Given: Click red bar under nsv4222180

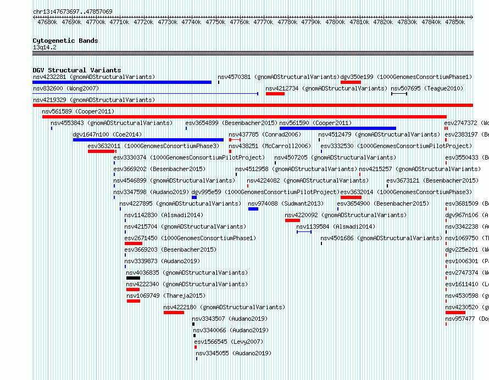Looking at the screenshot, I should [x=174, y=313].
